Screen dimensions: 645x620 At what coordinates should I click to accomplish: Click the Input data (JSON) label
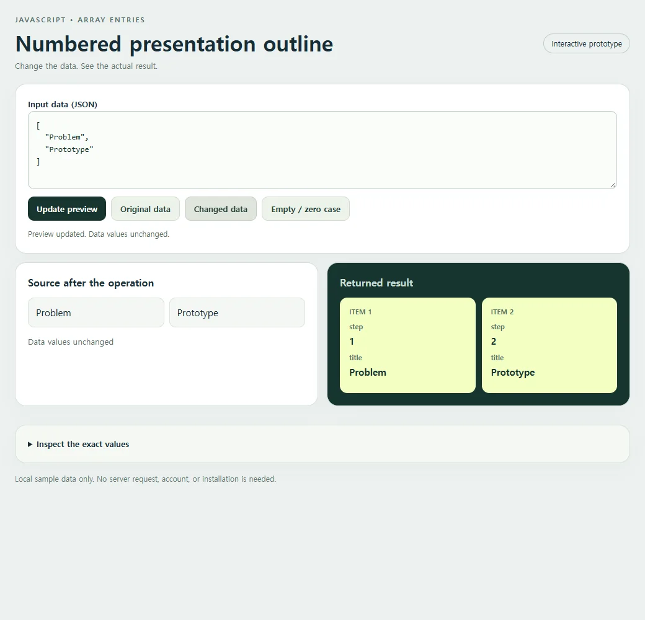click(x=63, y=104)
